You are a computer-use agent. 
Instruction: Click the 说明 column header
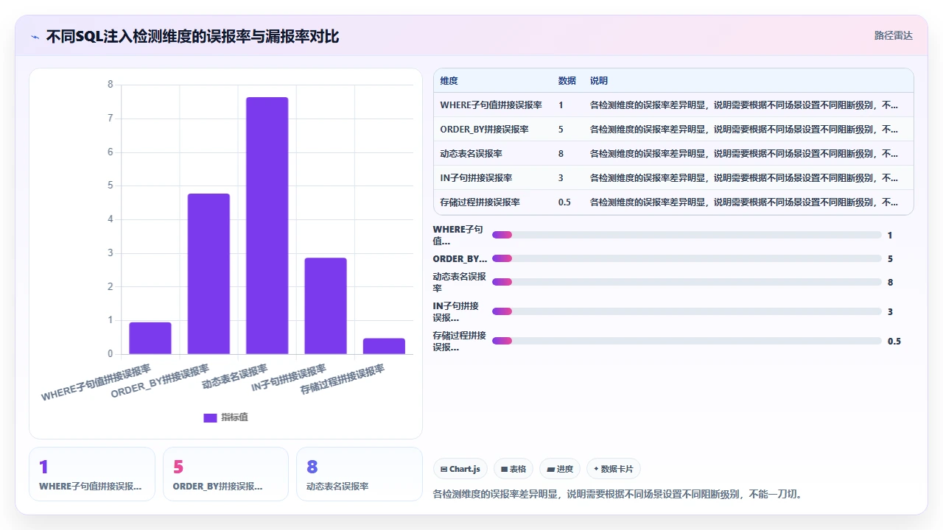point(599,81)
